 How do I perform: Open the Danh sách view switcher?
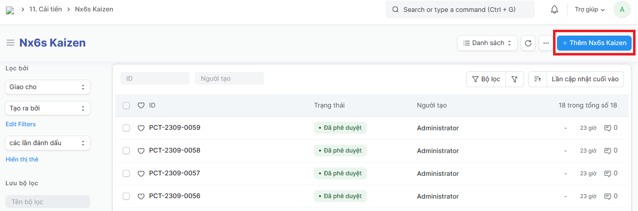click(487, 43)
